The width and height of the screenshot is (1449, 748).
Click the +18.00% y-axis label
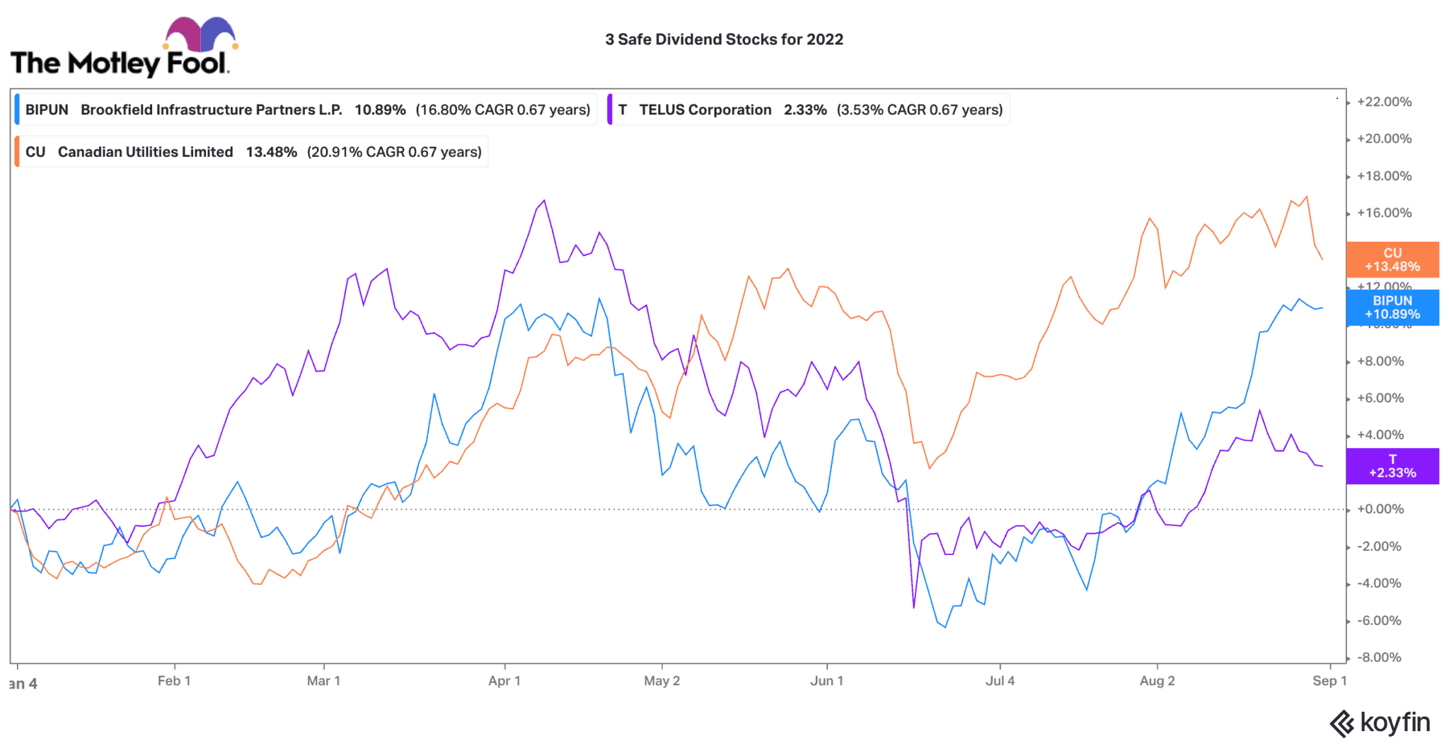coord(1384,176)
